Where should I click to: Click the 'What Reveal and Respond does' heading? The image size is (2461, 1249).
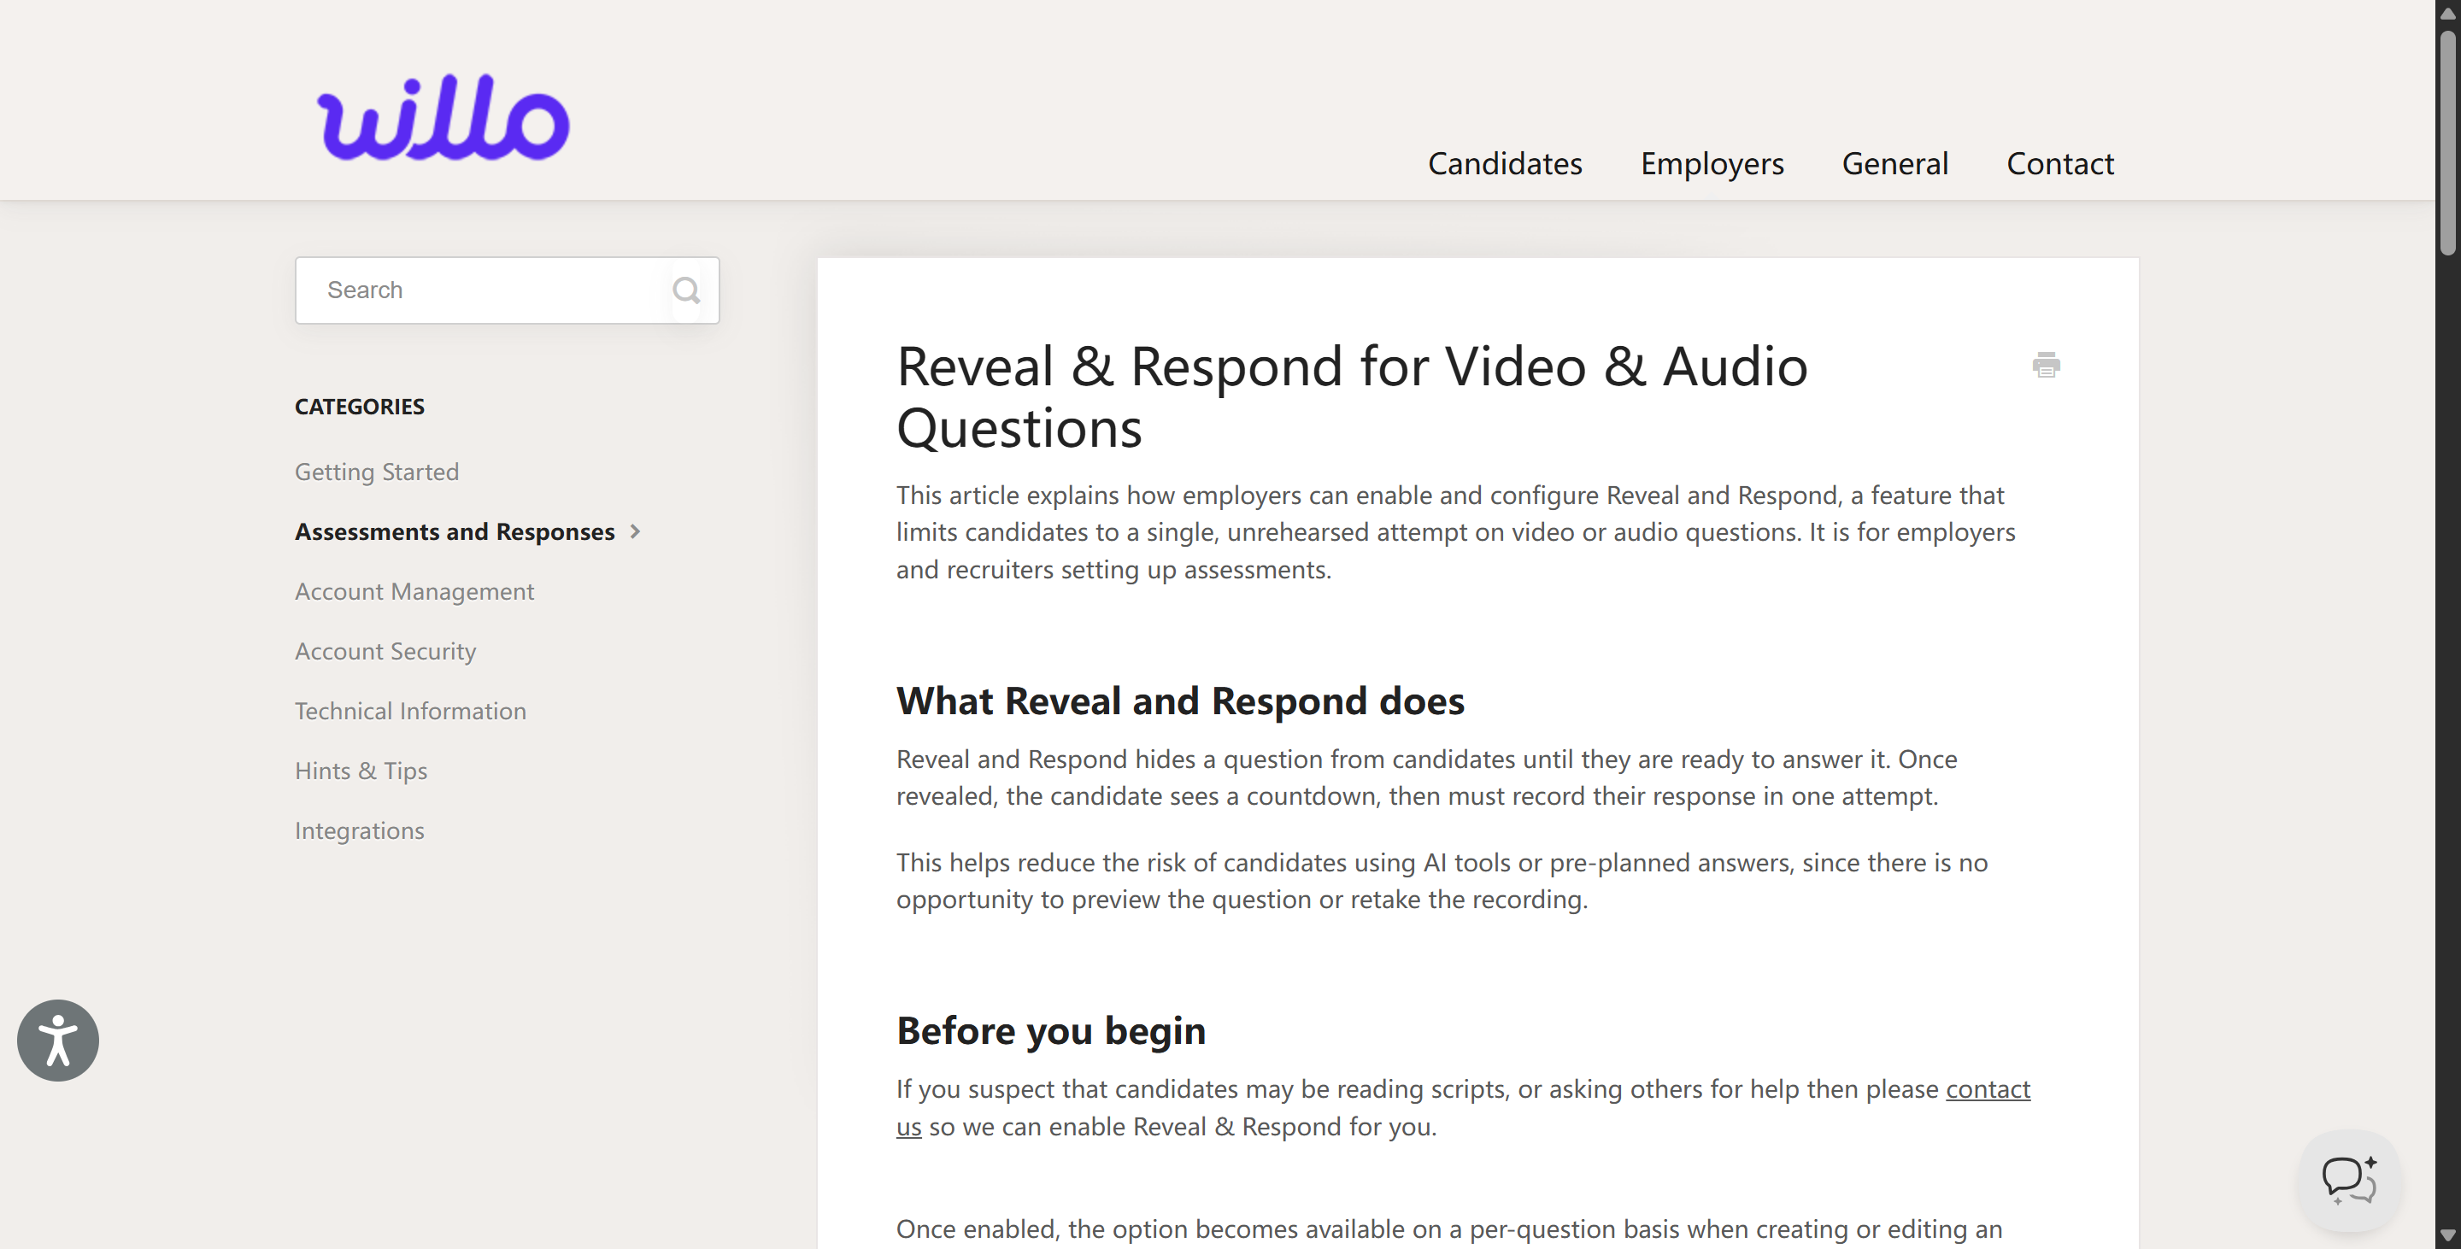tap(1180, 701)
